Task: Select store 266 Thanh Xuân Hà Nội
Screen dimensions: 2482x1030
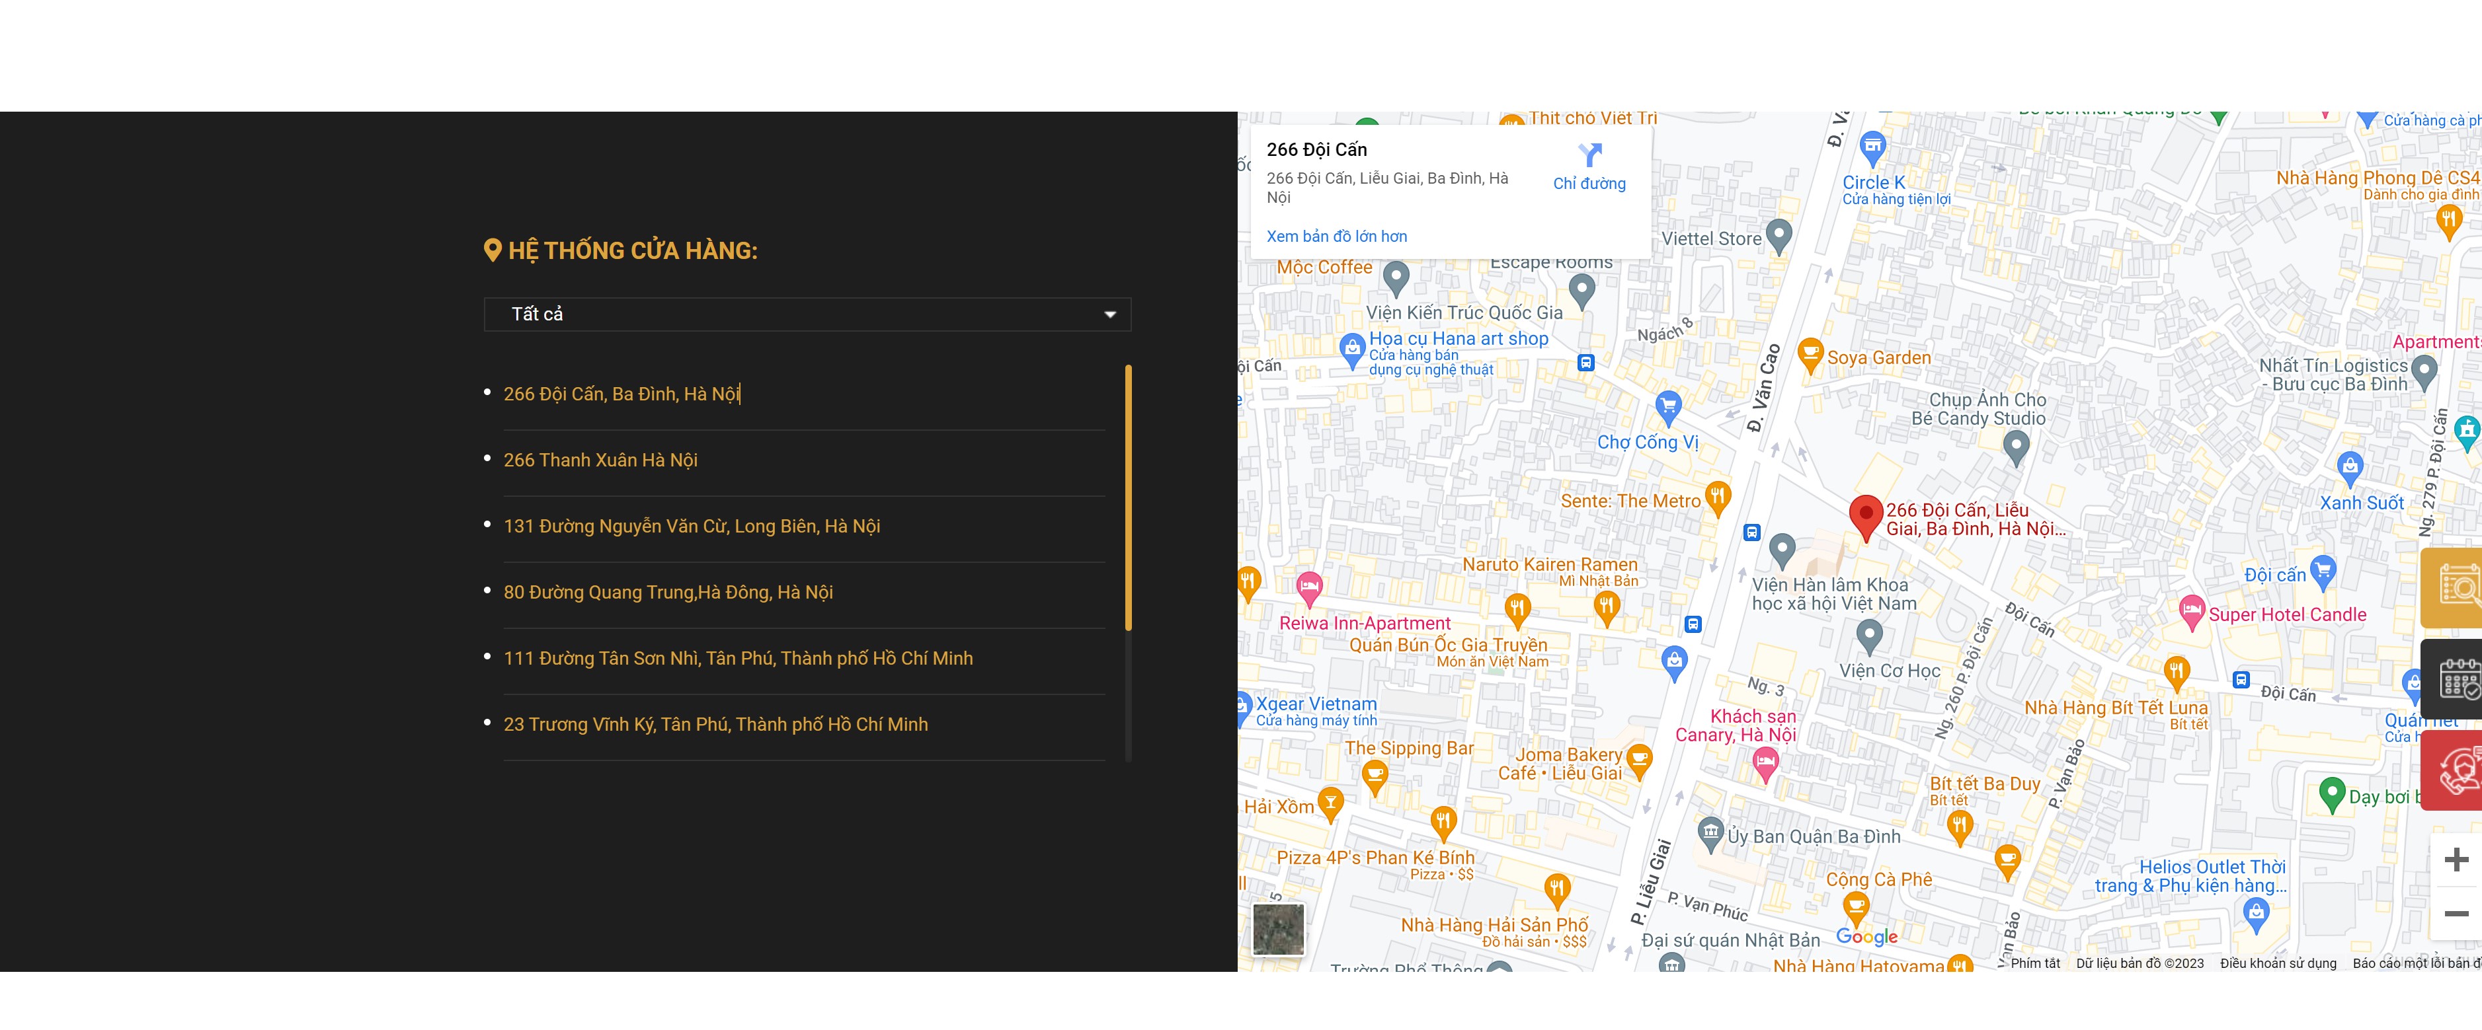Action: tap(599, 460)
